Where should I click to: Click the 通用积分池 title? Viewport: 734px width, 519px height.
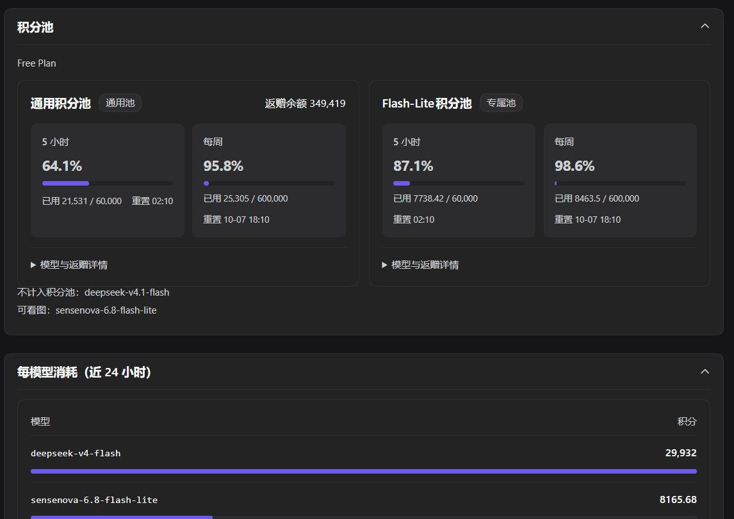click(x=60, y=103)
